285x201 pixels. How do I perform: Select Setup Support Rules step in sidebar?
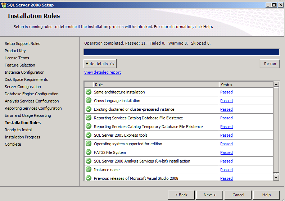(x=22, y=44)
